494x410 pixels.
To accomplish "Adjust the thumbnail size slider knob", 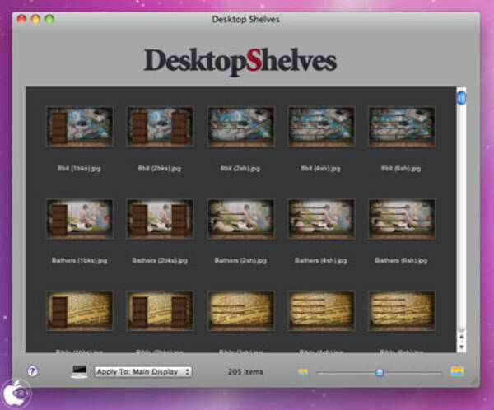I will (380, 372).
